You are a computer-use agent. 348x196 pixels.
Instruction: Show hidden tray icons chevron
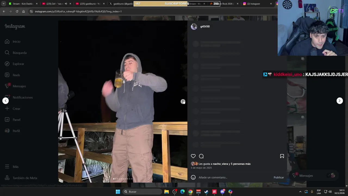[300, 192]
